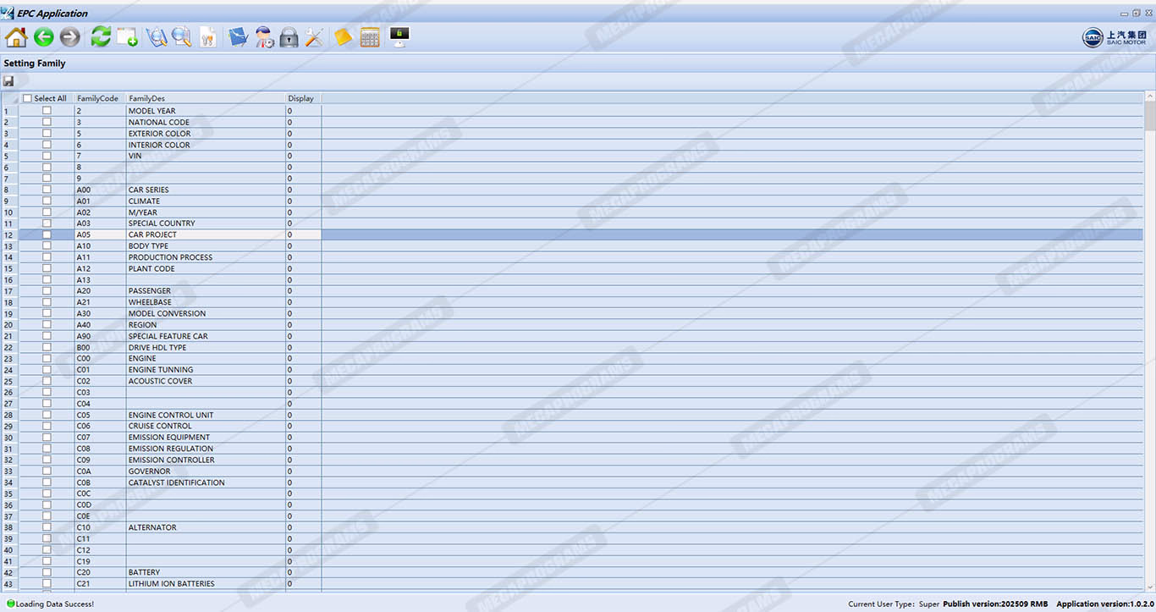This screenshot has height=612, width=1156.
Task: Click the Home icon in toolbar
Action: click(16, 37)
